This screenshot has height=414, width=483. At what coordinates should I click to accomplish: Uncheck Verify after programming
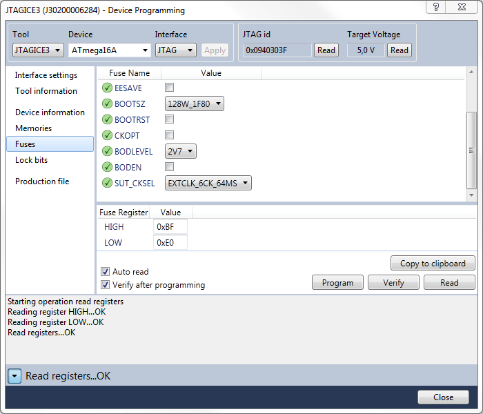pyautogui.click(x=106, y=285)
